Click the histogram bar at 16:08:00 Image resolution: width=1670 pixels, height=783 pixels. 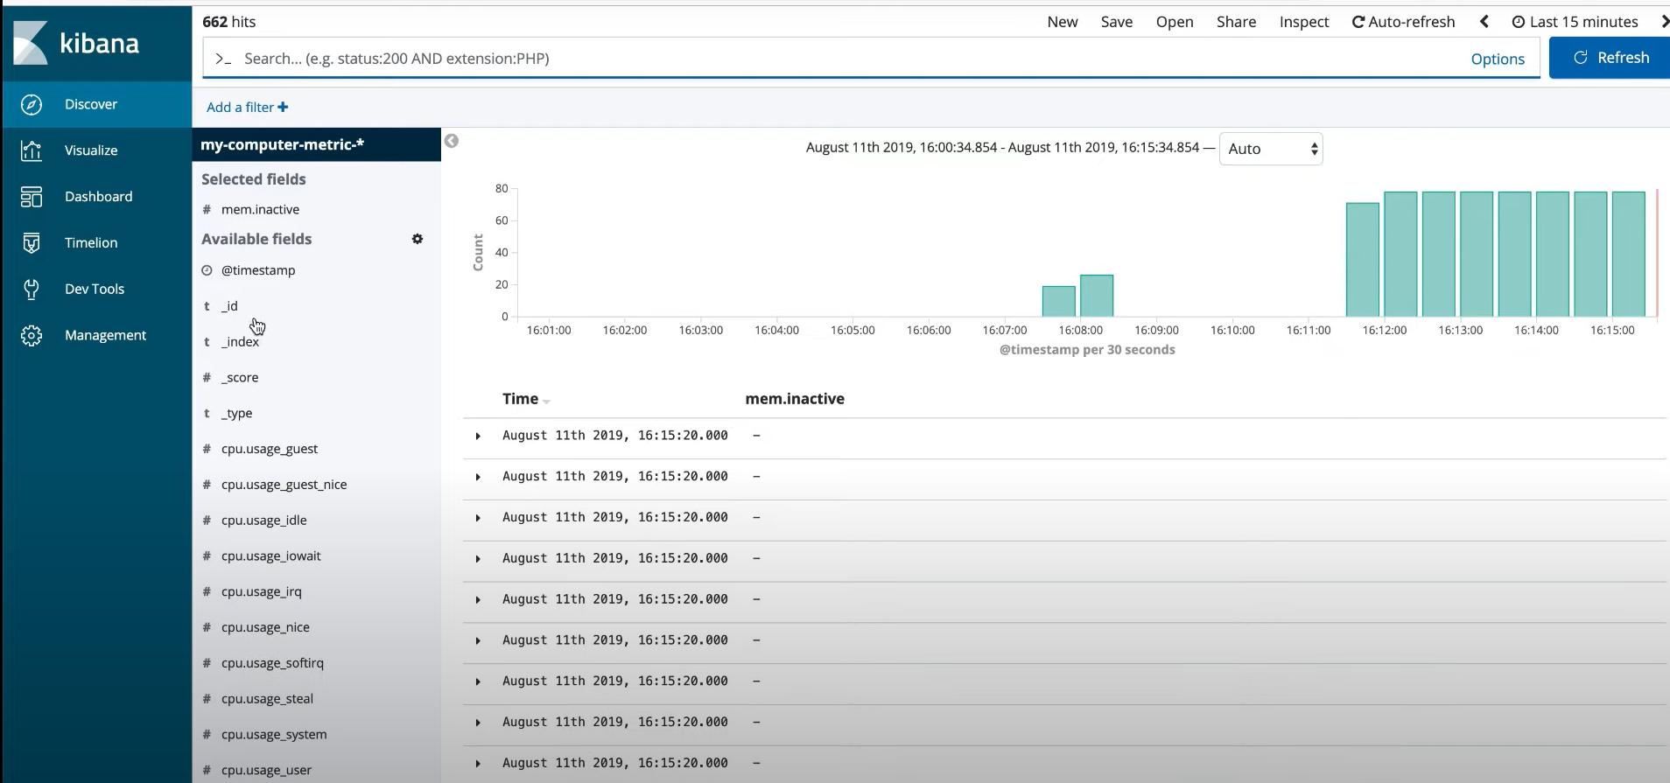click(x=1097, y=296)
